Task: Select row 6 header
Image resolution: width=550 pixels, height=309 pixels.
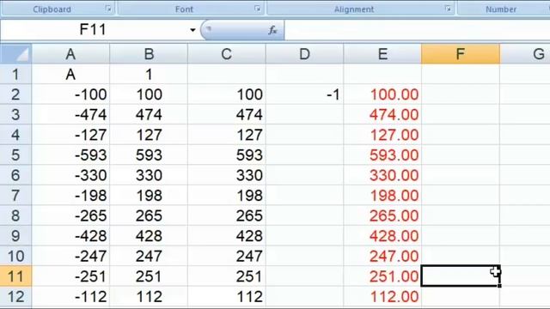Action: click(x=15, y=175)
